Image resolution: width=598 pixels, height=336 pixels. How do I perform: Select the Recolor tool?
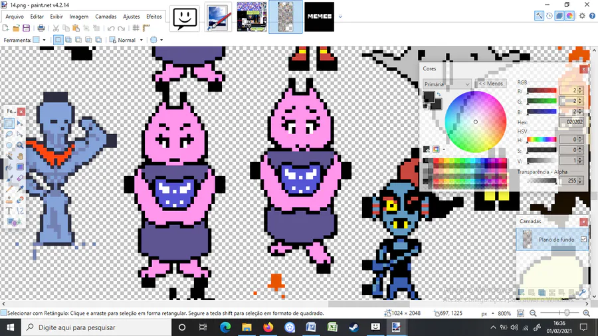[x=20, y=200]
